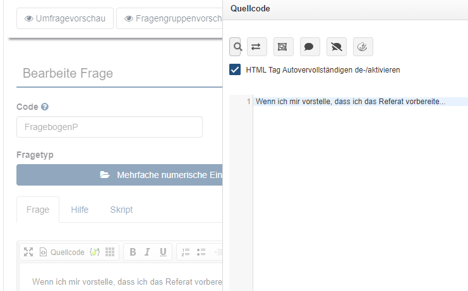Image resolution: width=468 pixels, height=291 pixels.
Task: Click the code formatting palette icon
Action: (x=363, y=47)
